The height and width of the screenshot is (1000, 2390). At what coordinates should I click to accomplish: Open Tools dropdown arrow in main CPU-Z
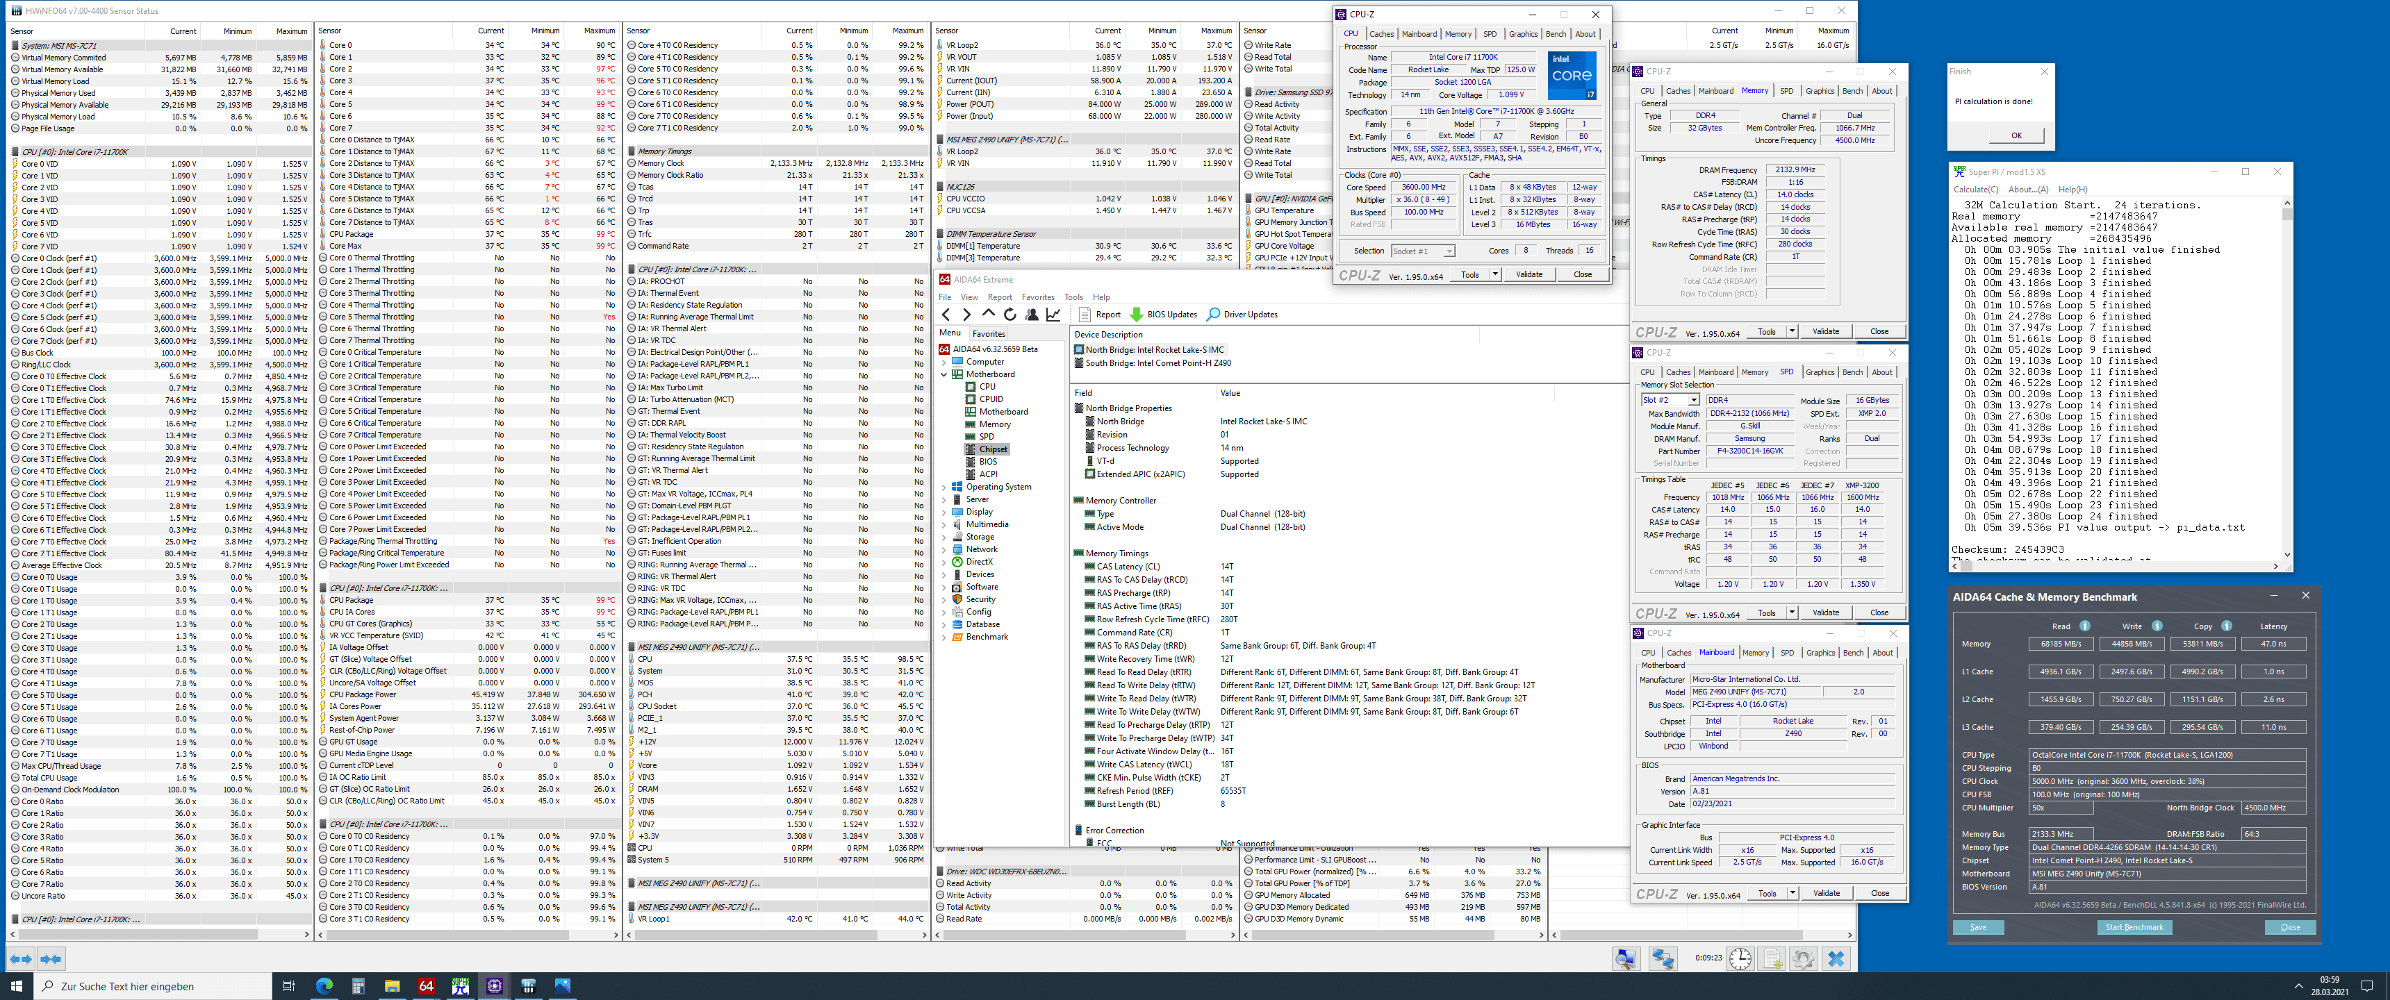[1494, 274]
